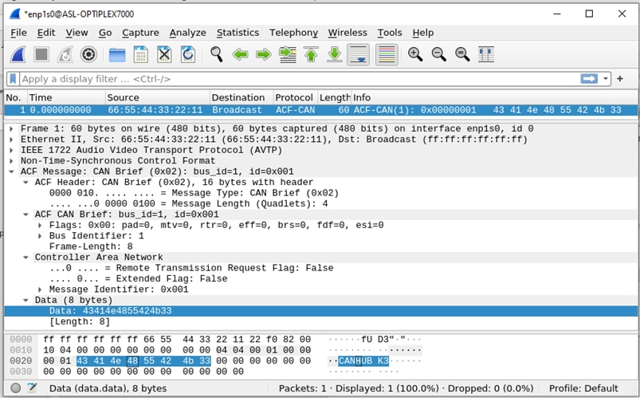Click the find packet magnifier icon

216,54
